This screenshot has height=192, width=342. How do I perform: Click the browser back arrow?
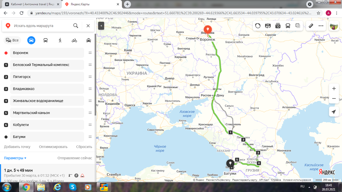tap(5, 13)
